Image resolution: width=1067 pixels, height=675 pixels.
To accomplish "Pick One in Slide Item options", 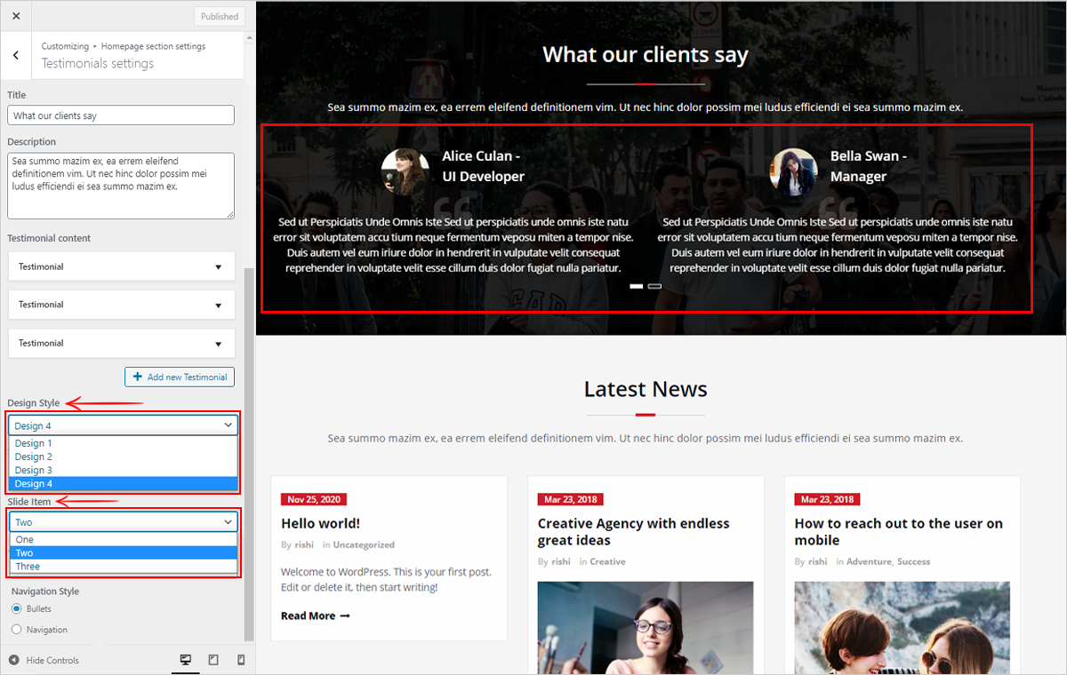I will click(x=123, y=539).
